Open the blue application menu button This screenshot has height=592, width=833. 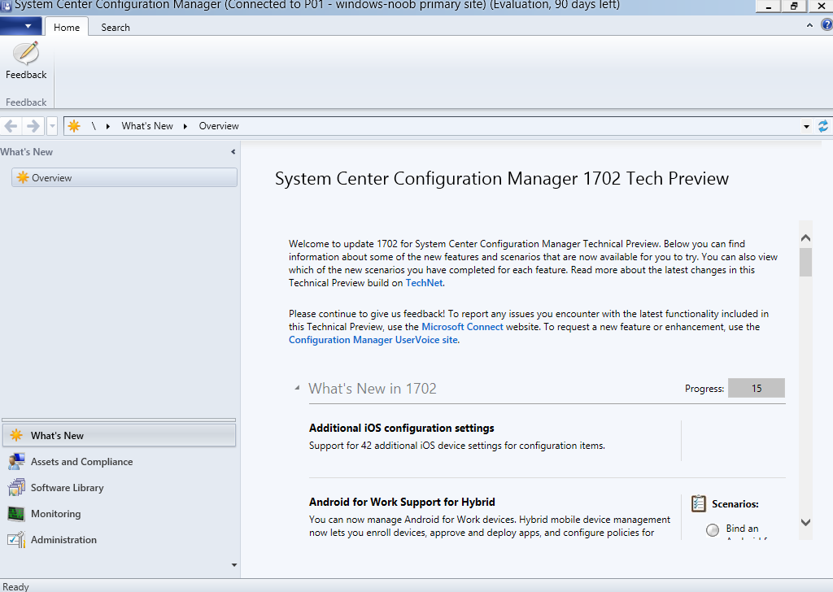click(20, 25)
